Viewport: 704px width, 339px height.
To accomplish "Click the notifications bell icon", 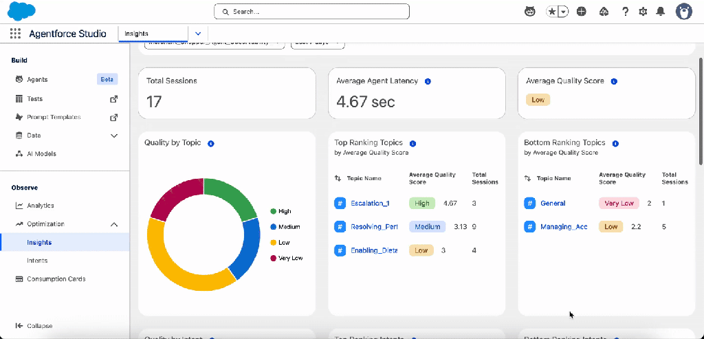I will coord(661,12).
